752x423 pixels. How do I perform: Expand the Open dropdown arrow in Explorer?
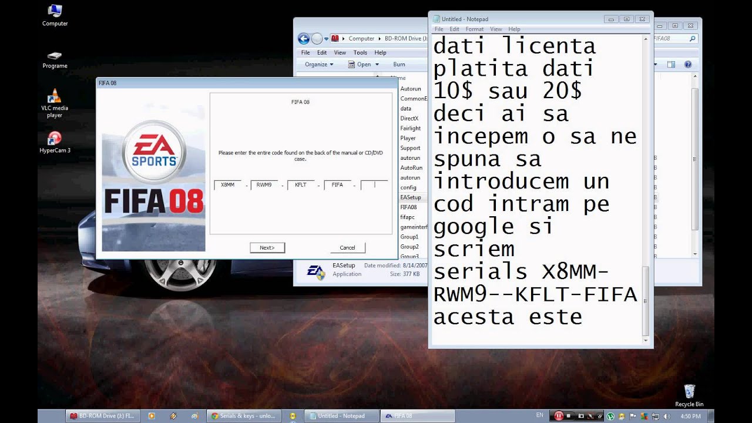377,64
